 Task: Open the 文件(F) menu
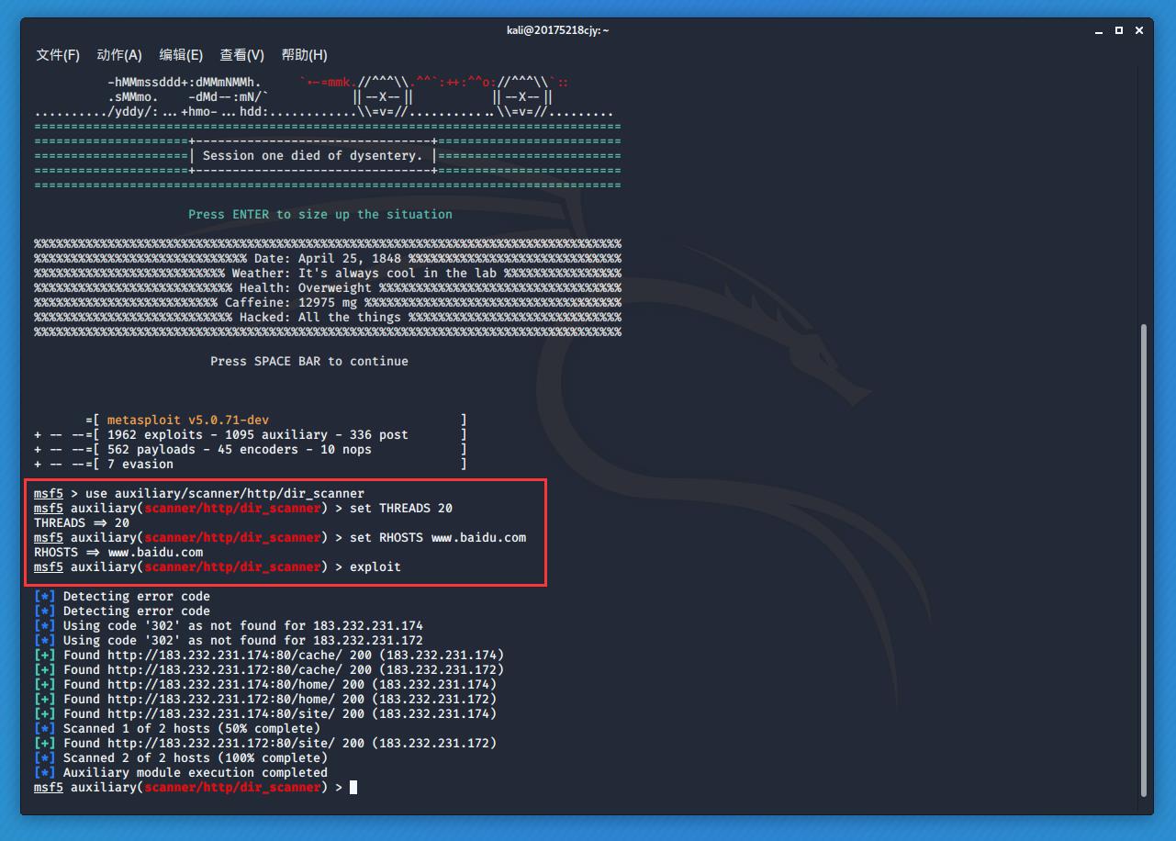click(58, 55)
